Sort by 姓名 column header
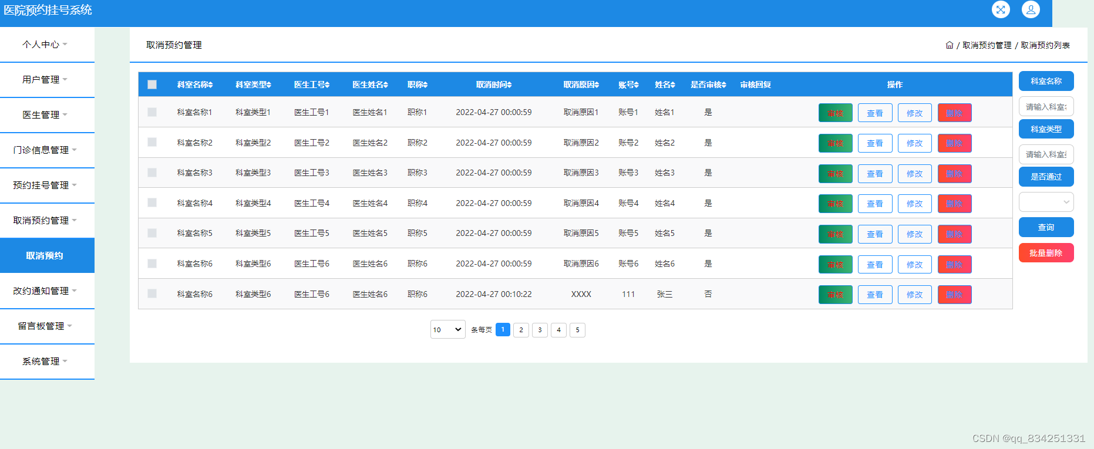 [665, 85]
